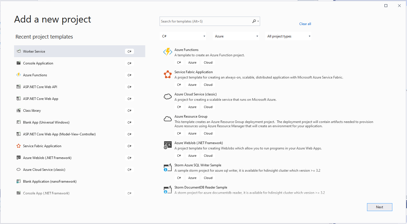Image resolution: width=407 pixels, height=224 pixels.
Task: Click the Azure WebJob template icon
Action: point(168,145)
